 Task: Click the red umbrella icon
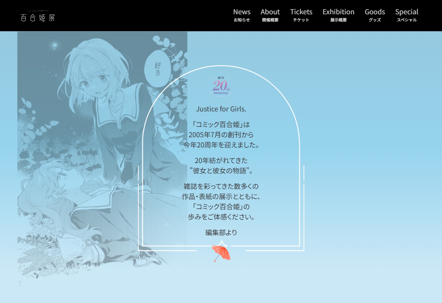click(x=221, y=253)
